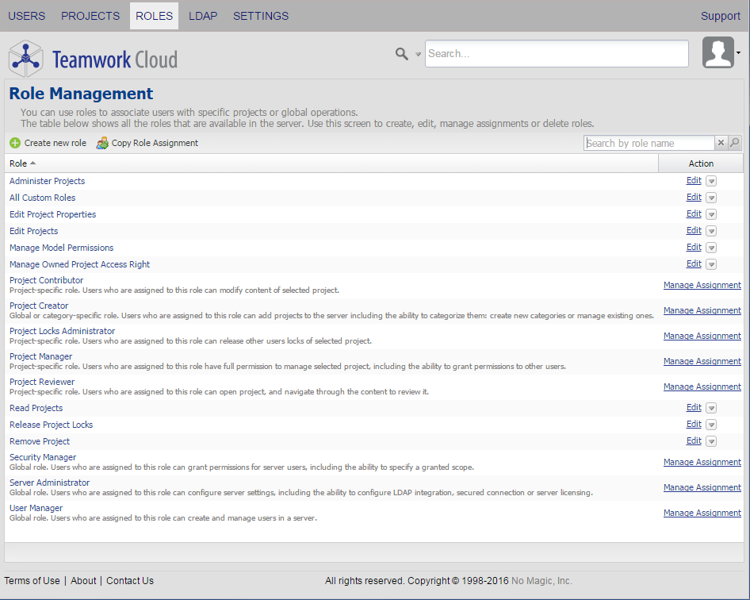Expand the dropdown arrow for Administer Projects

[x=711, y=181]
